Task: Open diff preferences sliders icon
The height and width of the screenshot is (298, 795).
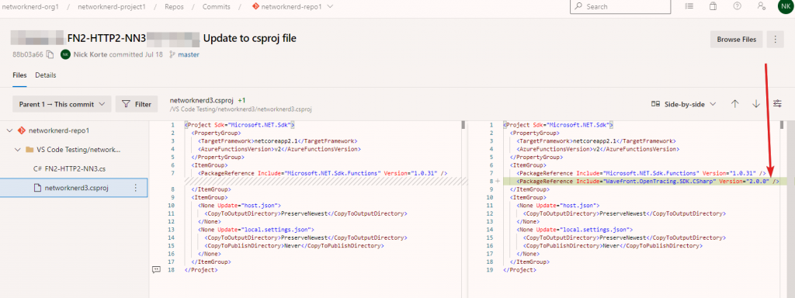Action: click(777, 104)
